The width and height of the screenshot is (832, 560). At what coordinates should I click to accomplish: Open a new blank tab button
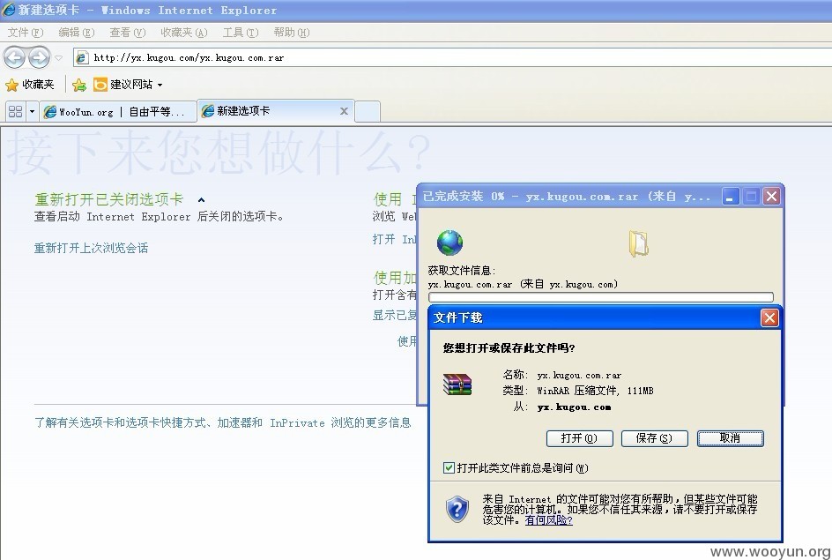click(368, 111)
